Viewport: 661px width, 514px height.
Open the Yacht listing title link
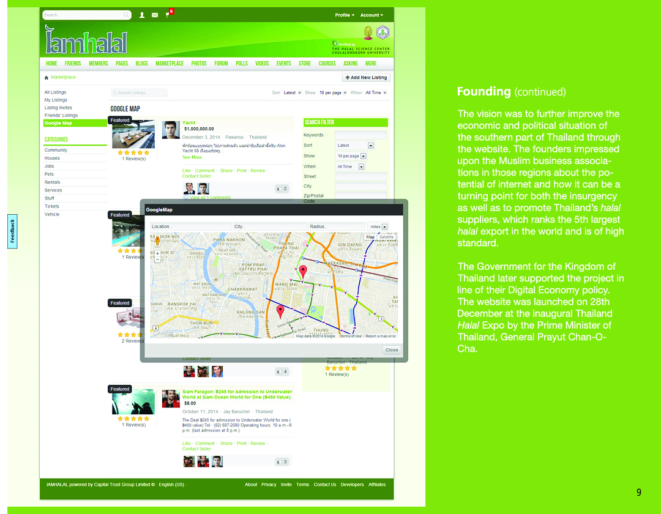pos(189,122)
